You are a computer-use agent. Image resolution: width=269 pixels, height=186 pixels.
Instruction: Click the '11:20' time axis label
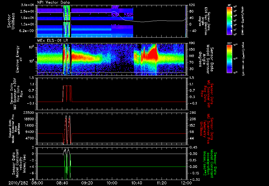162,183
